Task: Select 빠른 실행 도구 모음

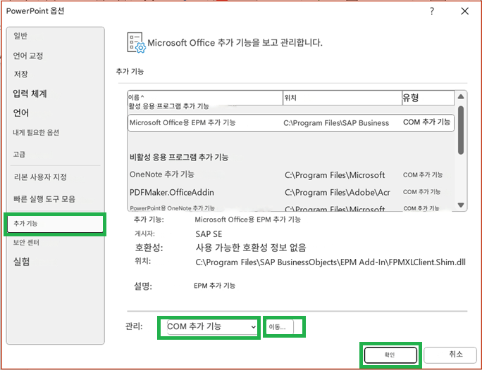Action: pos(44,199)
